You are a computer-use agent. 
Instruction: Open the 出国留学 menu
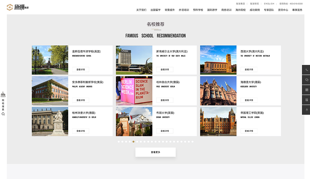point(155,10)
